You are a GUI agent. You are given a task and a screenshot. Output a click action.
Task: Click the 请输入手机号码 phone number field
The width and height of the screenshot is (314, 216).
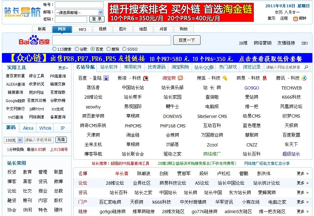(x=39, y=140)
